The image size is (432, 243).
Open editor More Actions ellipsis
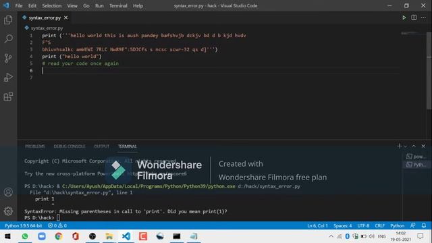(423, 18)
